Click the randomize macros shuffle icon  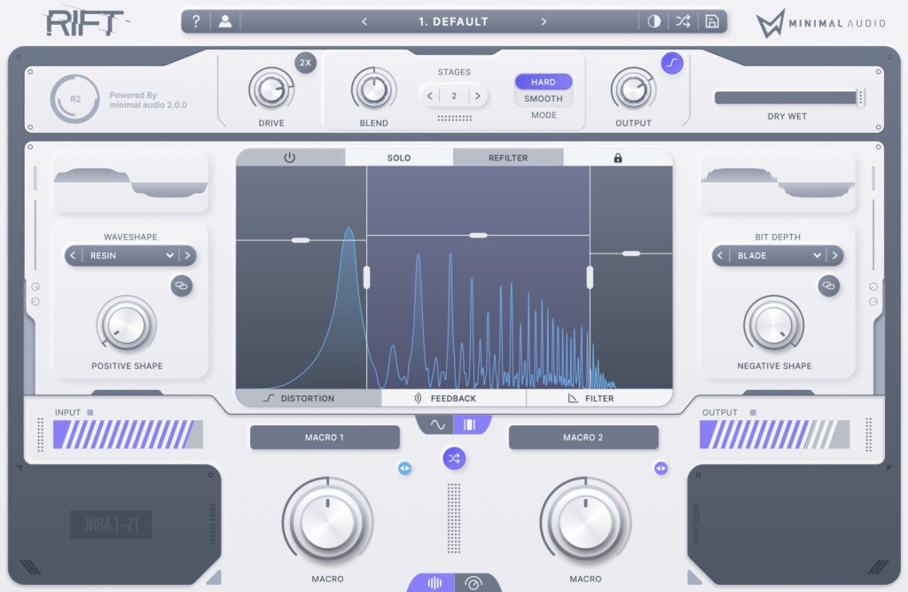tap(455, 459)
